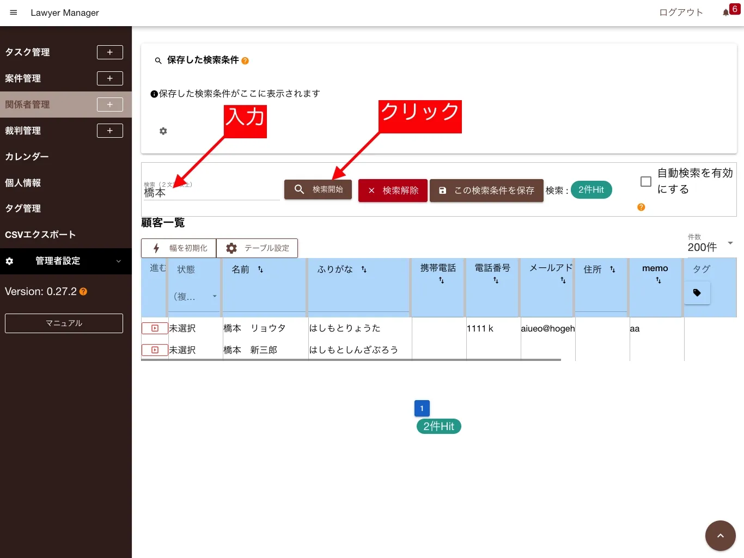
Task: Open saved search settings gear
Action: [x=163, y=131]
